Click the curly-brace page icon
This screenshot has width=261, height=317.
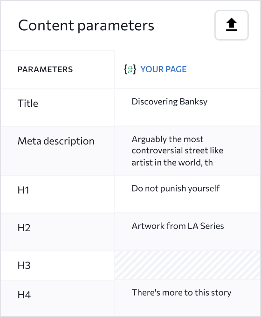(x=130, y=69)
